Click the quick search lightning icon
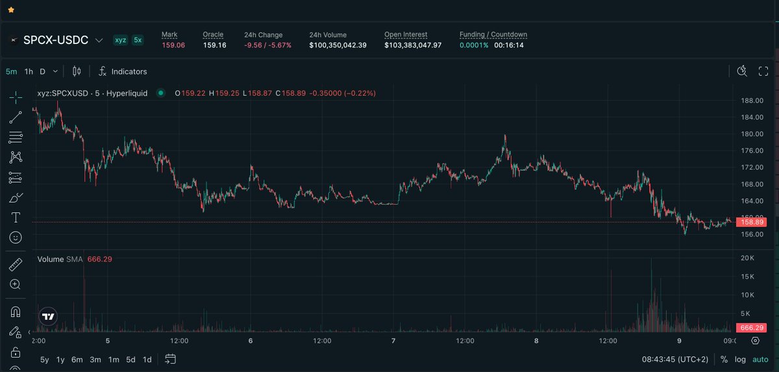The width and height of the screenshot is (779, 372). [743, 71]
